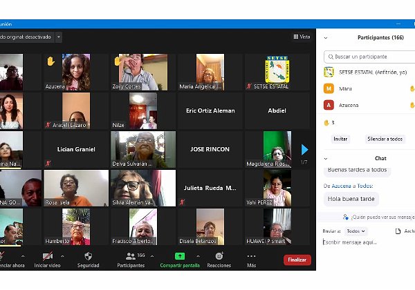
Task: Expand video options caret beside Iniciar video
Action: [62, 256]
